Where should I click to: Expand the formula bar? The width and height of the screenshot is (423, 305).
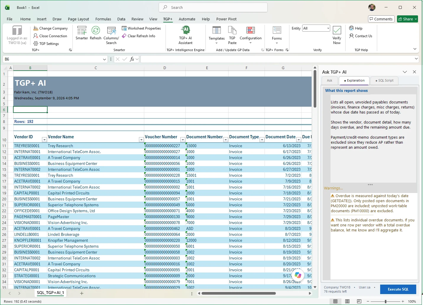pos(416,59)
